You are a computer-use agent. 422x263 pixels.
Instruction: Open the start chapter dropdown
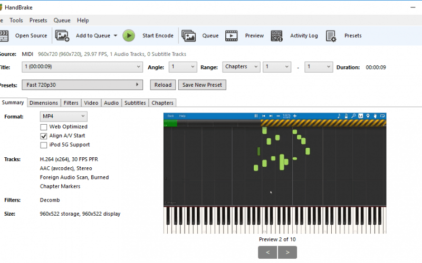[x=277, y=67]
